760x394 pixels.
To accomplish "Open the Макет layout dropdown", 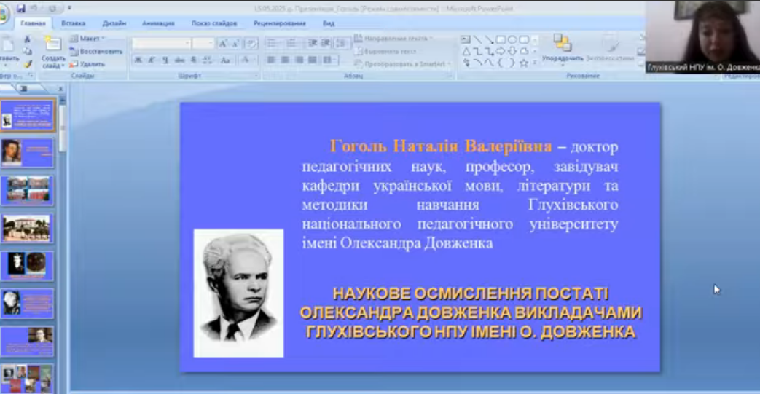I will (x=87, y=39).
